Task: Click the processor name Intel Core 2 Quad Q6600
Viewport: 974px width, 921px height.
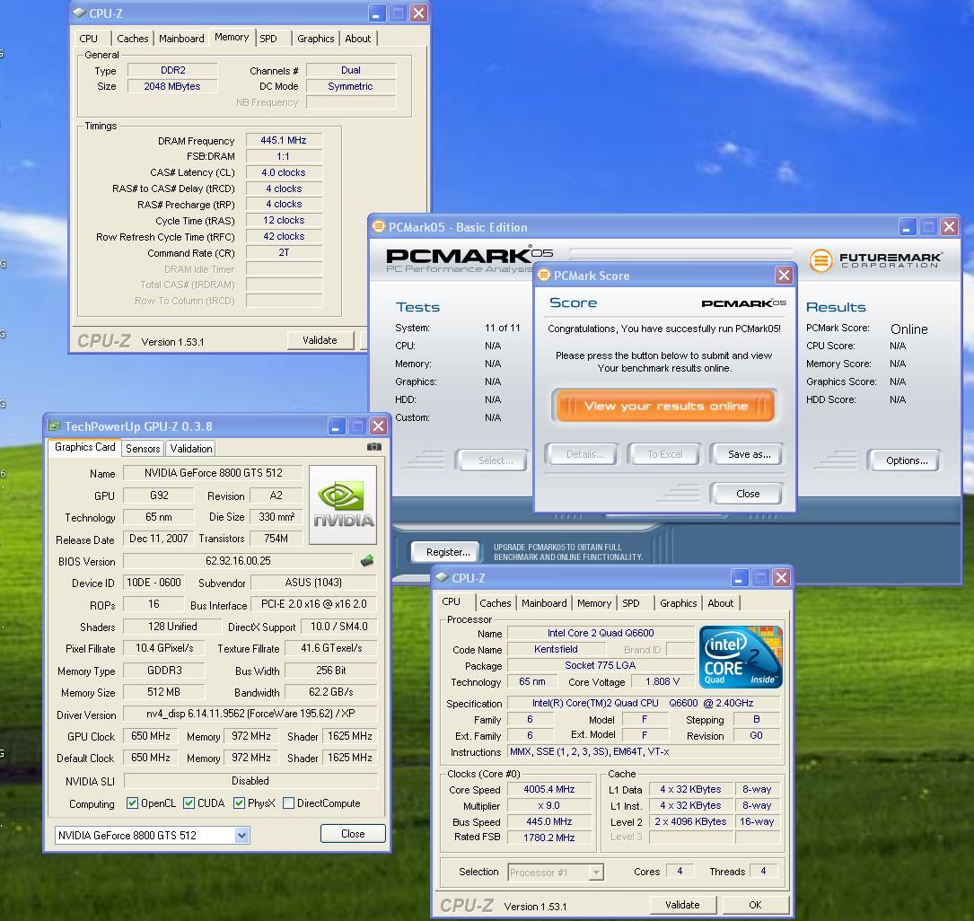Action: (x=600, y=633)
